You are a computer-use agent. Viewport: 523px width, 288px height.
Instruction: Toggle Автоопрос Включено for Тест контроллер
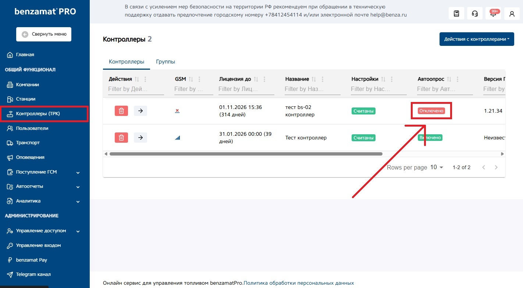point(430,138)
